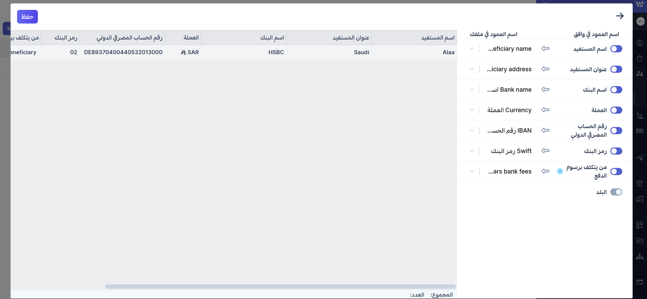Click the mapping arrow next to Swift
This screenshot has width=647, height=299.
[x=545, y=151]
